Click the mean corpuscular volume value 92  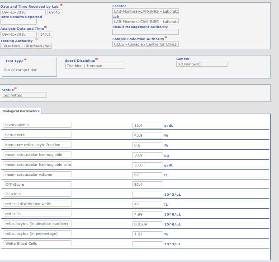point(147,175)
